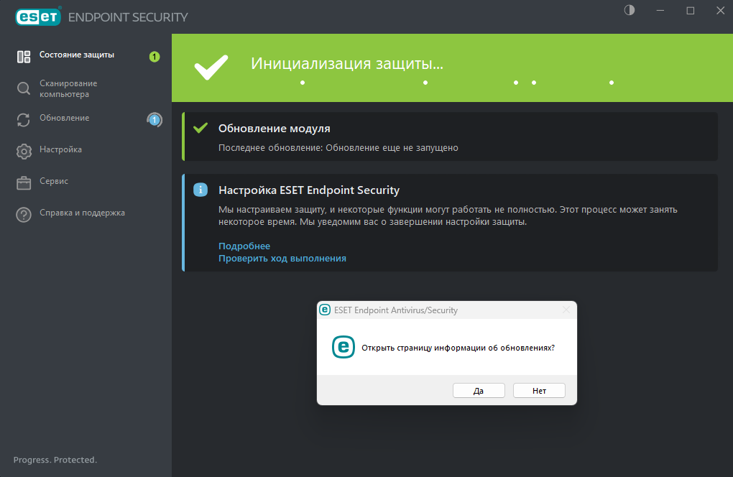Image resolution: width=733 pixels, height=477 pixels.
Task: Click the Подробнее link
Action: [244, 246]
